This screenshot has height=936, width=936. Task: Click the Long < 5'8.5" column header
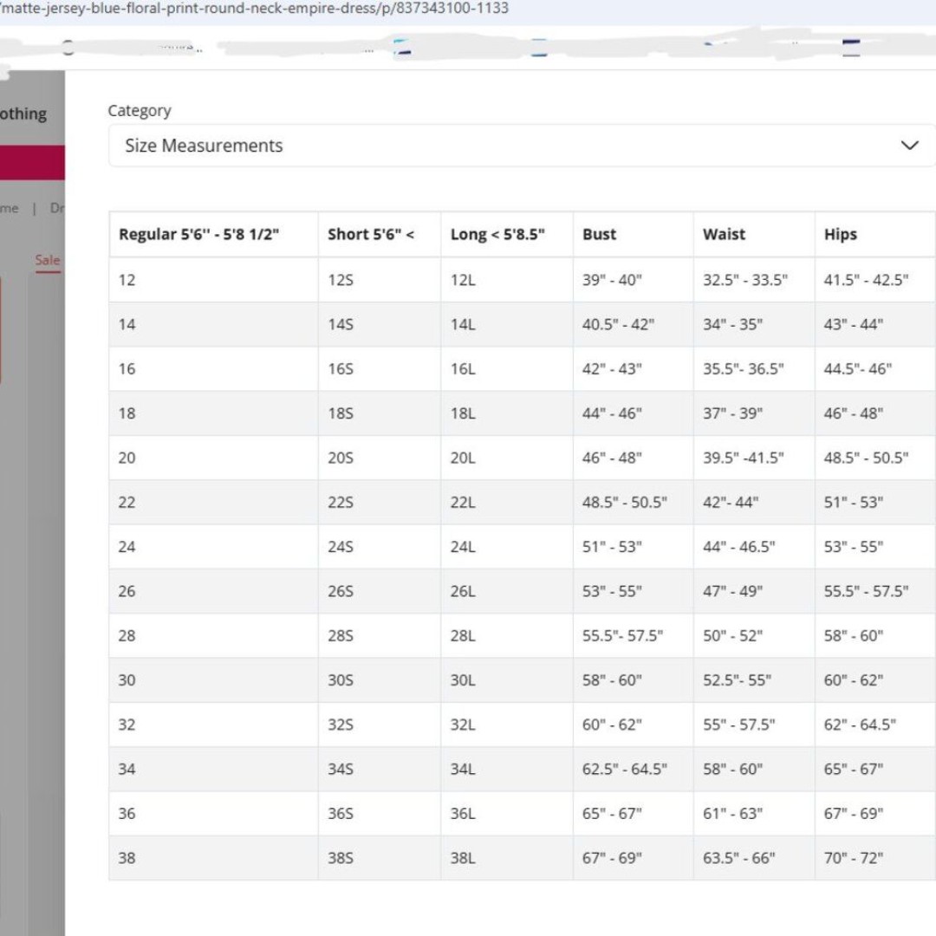pyautogui.click(x=497, y=234)
